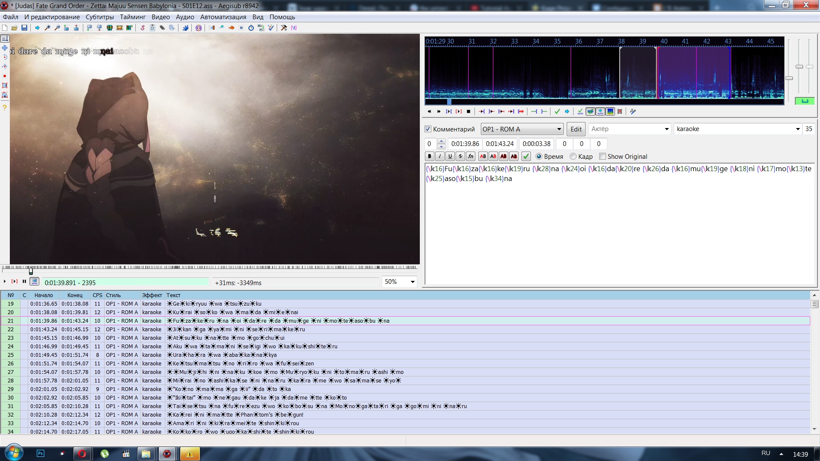Stop audio playback with the square button
Image resolution: width=820 pixels, height=461 pixels.
[469, 111]
